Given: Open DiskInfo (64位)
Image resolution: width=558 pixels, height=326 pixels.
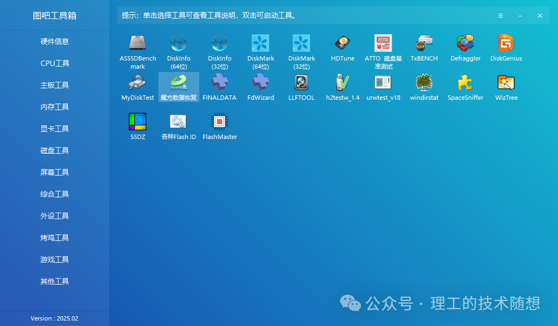Looking at the screenshot, I should coord(178,46).
